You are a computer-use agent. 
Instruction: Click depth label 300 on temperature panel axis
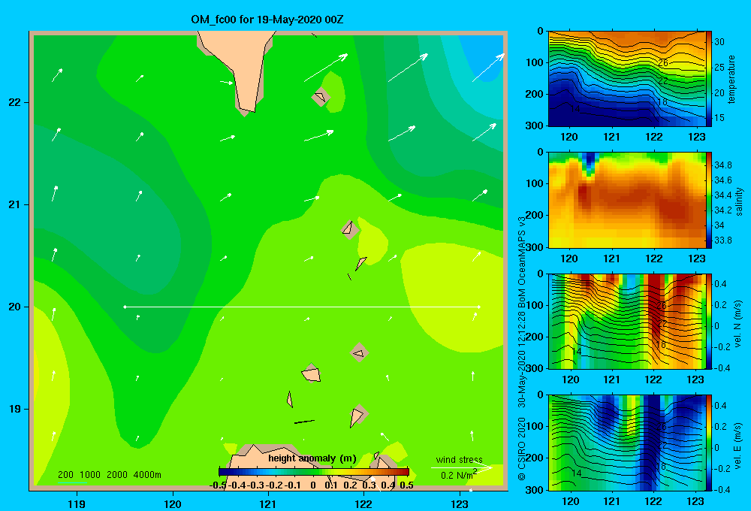click(535, 125)
